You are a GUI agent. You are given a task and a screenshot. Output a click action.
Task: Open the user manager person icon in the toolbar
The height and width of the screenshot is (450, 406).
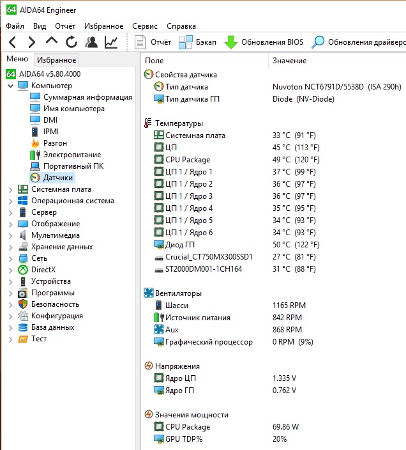click(x=91, y=42)
